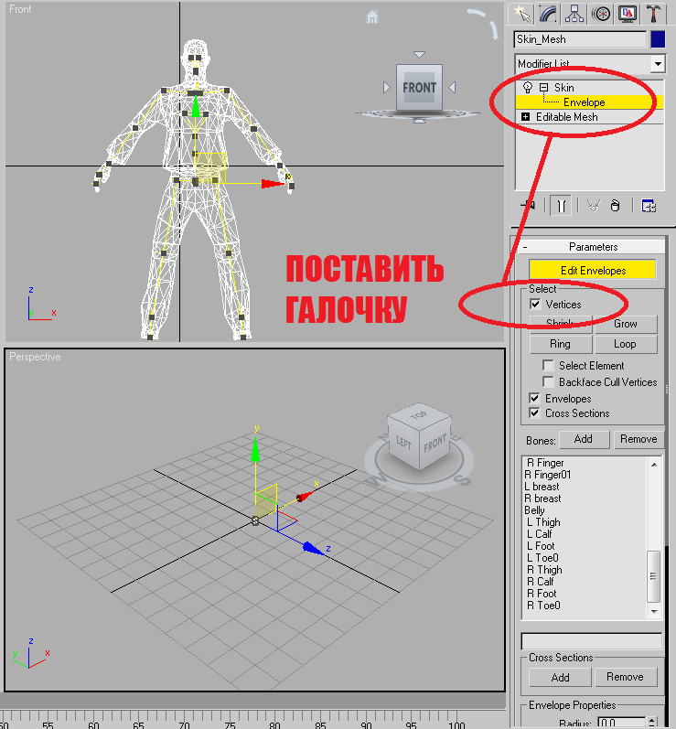The image size is (676, 729).
Task: Click the Grow button
Action: tap(626, 324)
